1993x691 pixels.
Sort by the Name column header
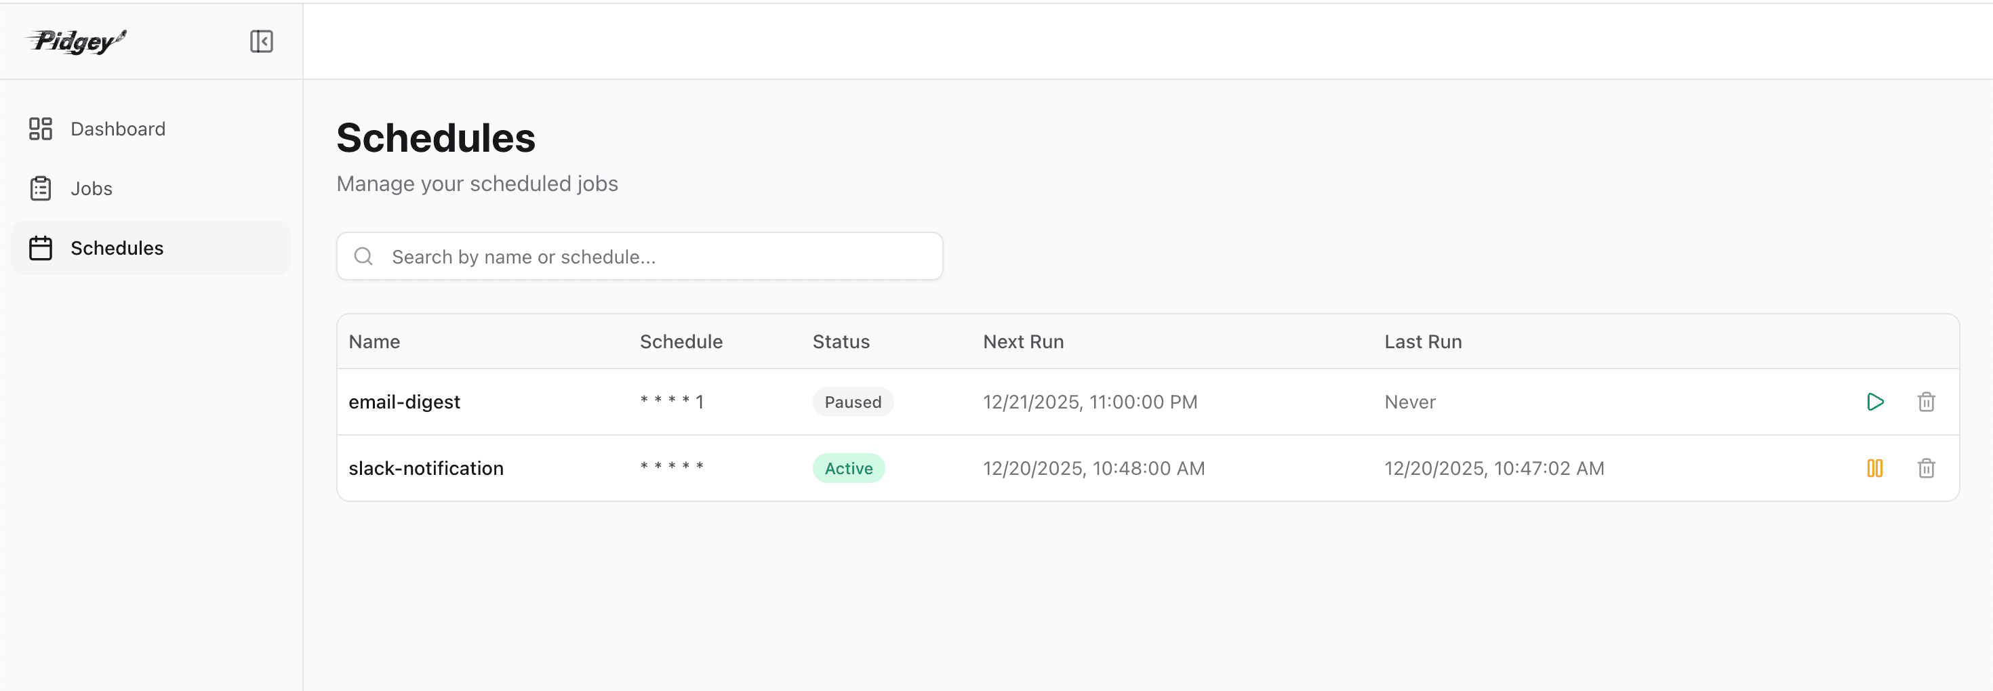pos(374,341)
